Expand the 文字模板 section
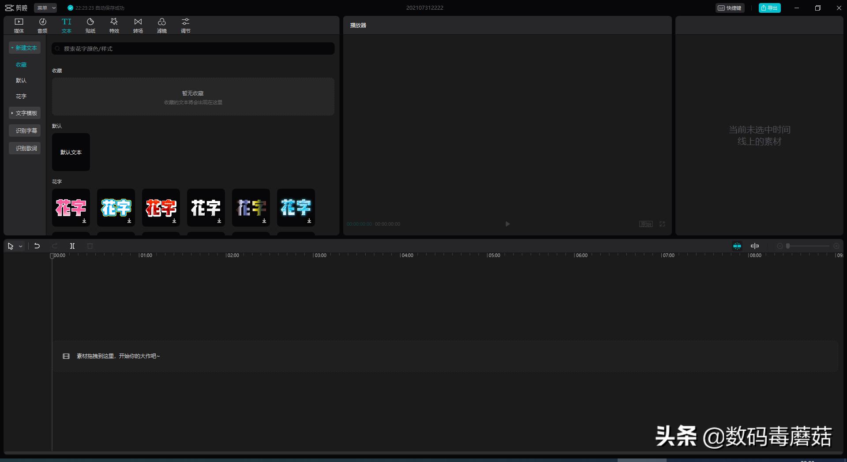Viewport: 847px width, 462px height. [25, 113]
